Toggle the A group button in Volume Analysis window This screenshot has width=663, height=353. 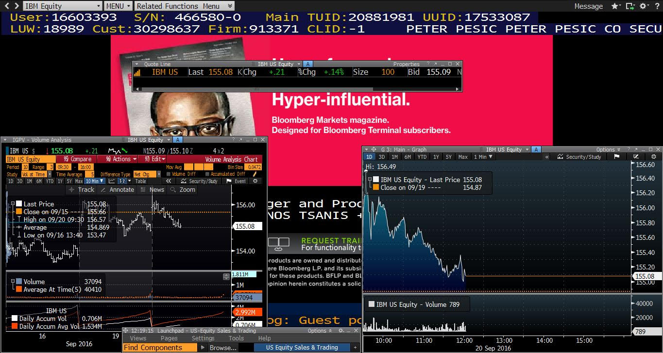178,140
